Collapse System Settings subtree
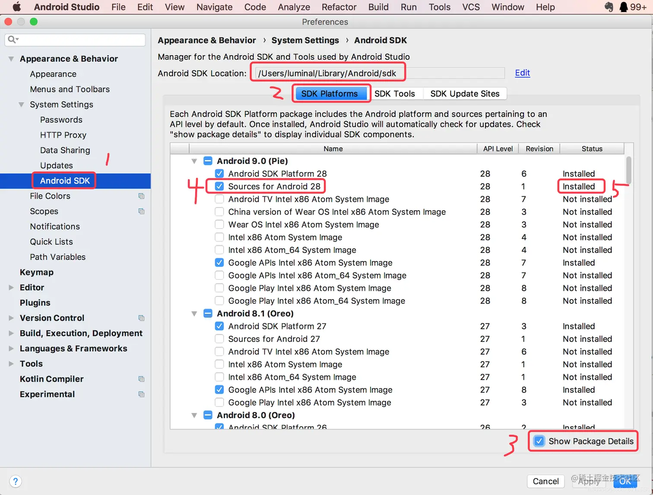The image size is (653, 495). click(x=21, y=104)
